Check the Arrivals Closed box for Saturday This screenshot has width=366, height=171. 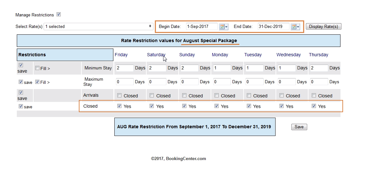point(152,95)
